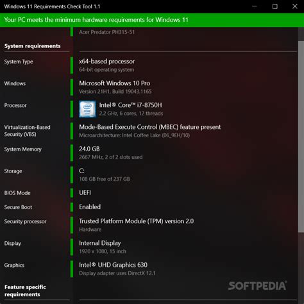Image resolution: width=304 pixels, height=304 pixels.
Task: Click the vertical scrollbar thumb
Action: coord(301,137)
